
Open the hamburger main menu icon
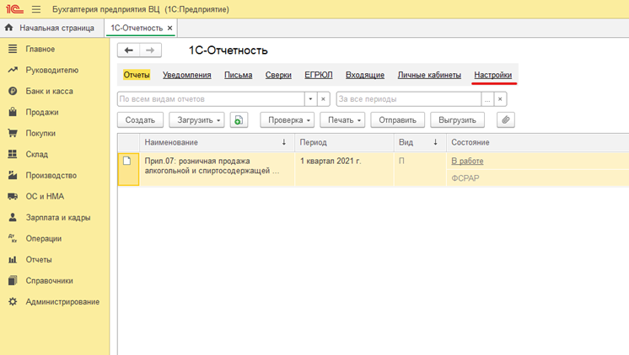pos(36,9)
